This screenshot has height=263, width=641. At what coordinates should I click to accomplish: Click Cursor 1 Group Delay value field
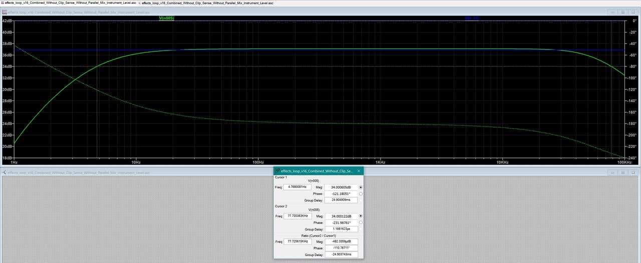click(341, 200)
